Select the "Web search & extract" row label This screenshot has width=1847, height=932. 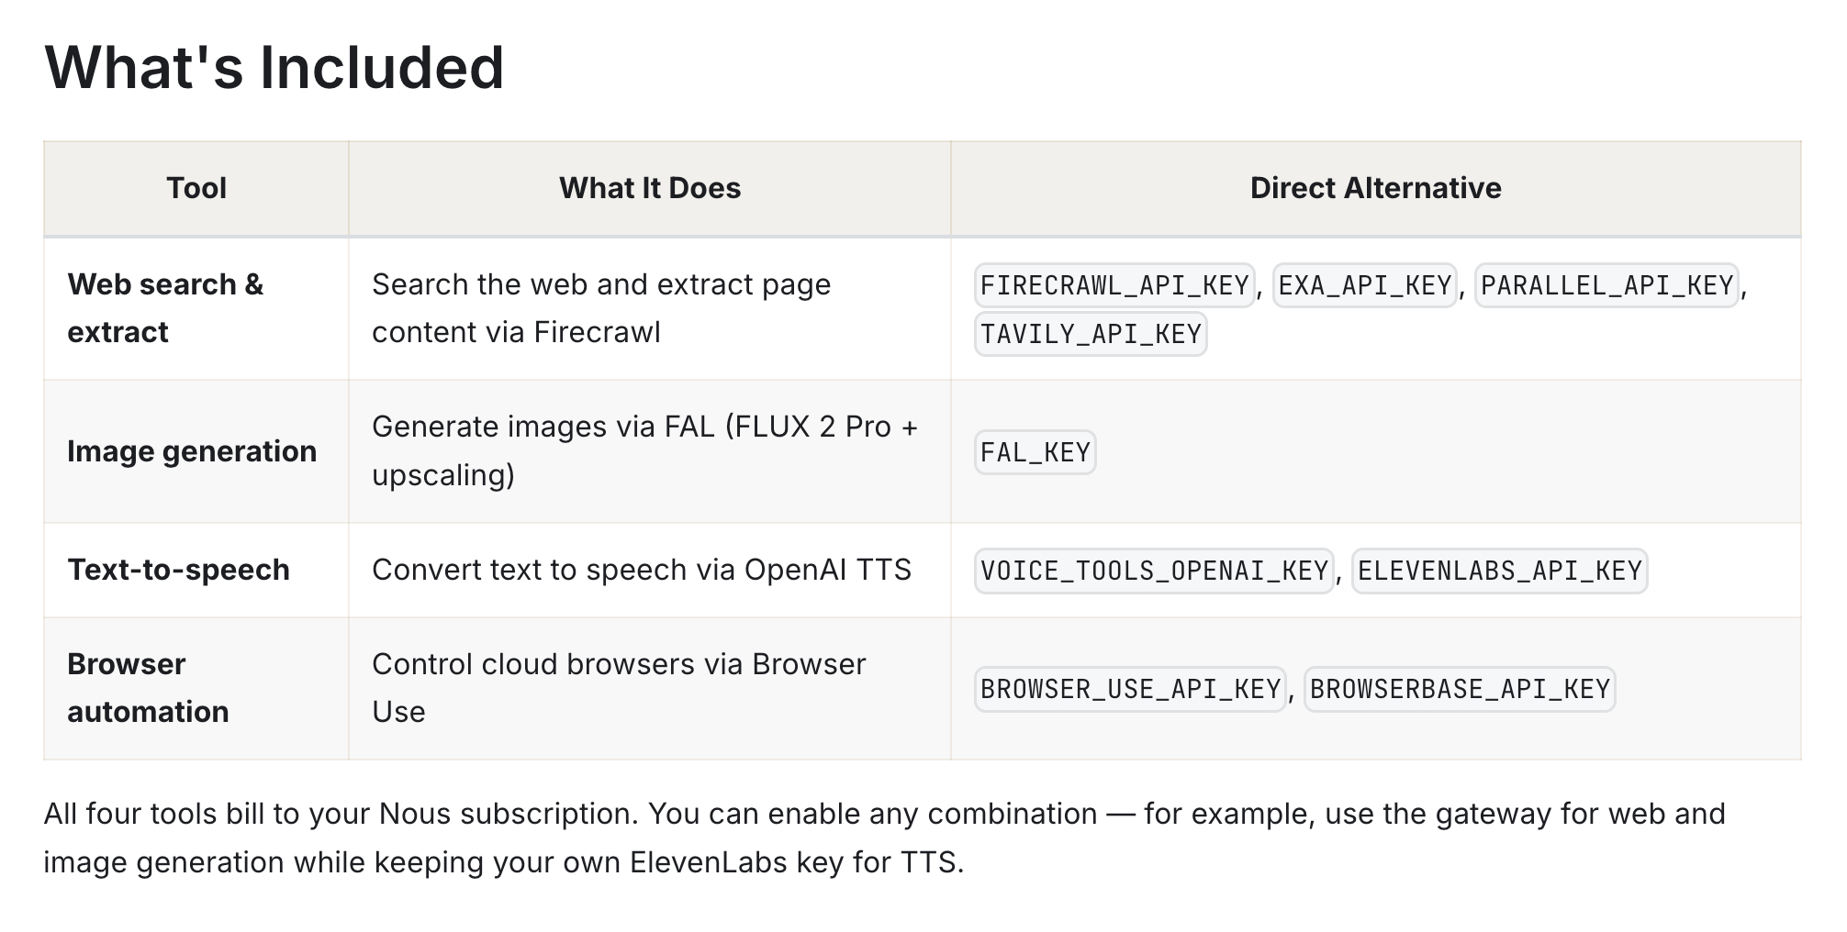click(x=165, y=308)
